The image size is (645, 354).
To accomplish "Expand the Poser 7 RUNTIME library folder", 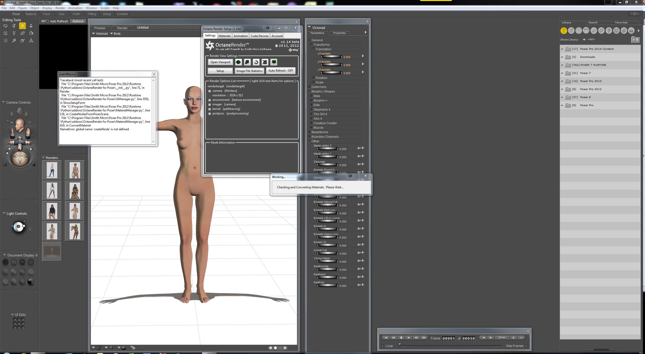I will [x=562, y=65].
